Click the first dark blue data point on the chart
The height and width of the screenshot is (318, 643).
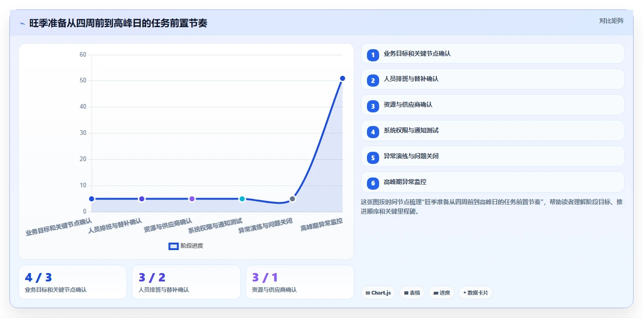92,199
